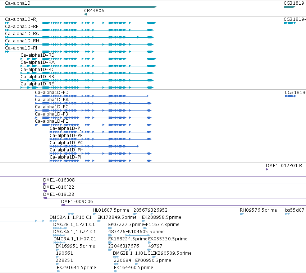Select the Ca-alpha1D gene bar

(x=81, y=7)
